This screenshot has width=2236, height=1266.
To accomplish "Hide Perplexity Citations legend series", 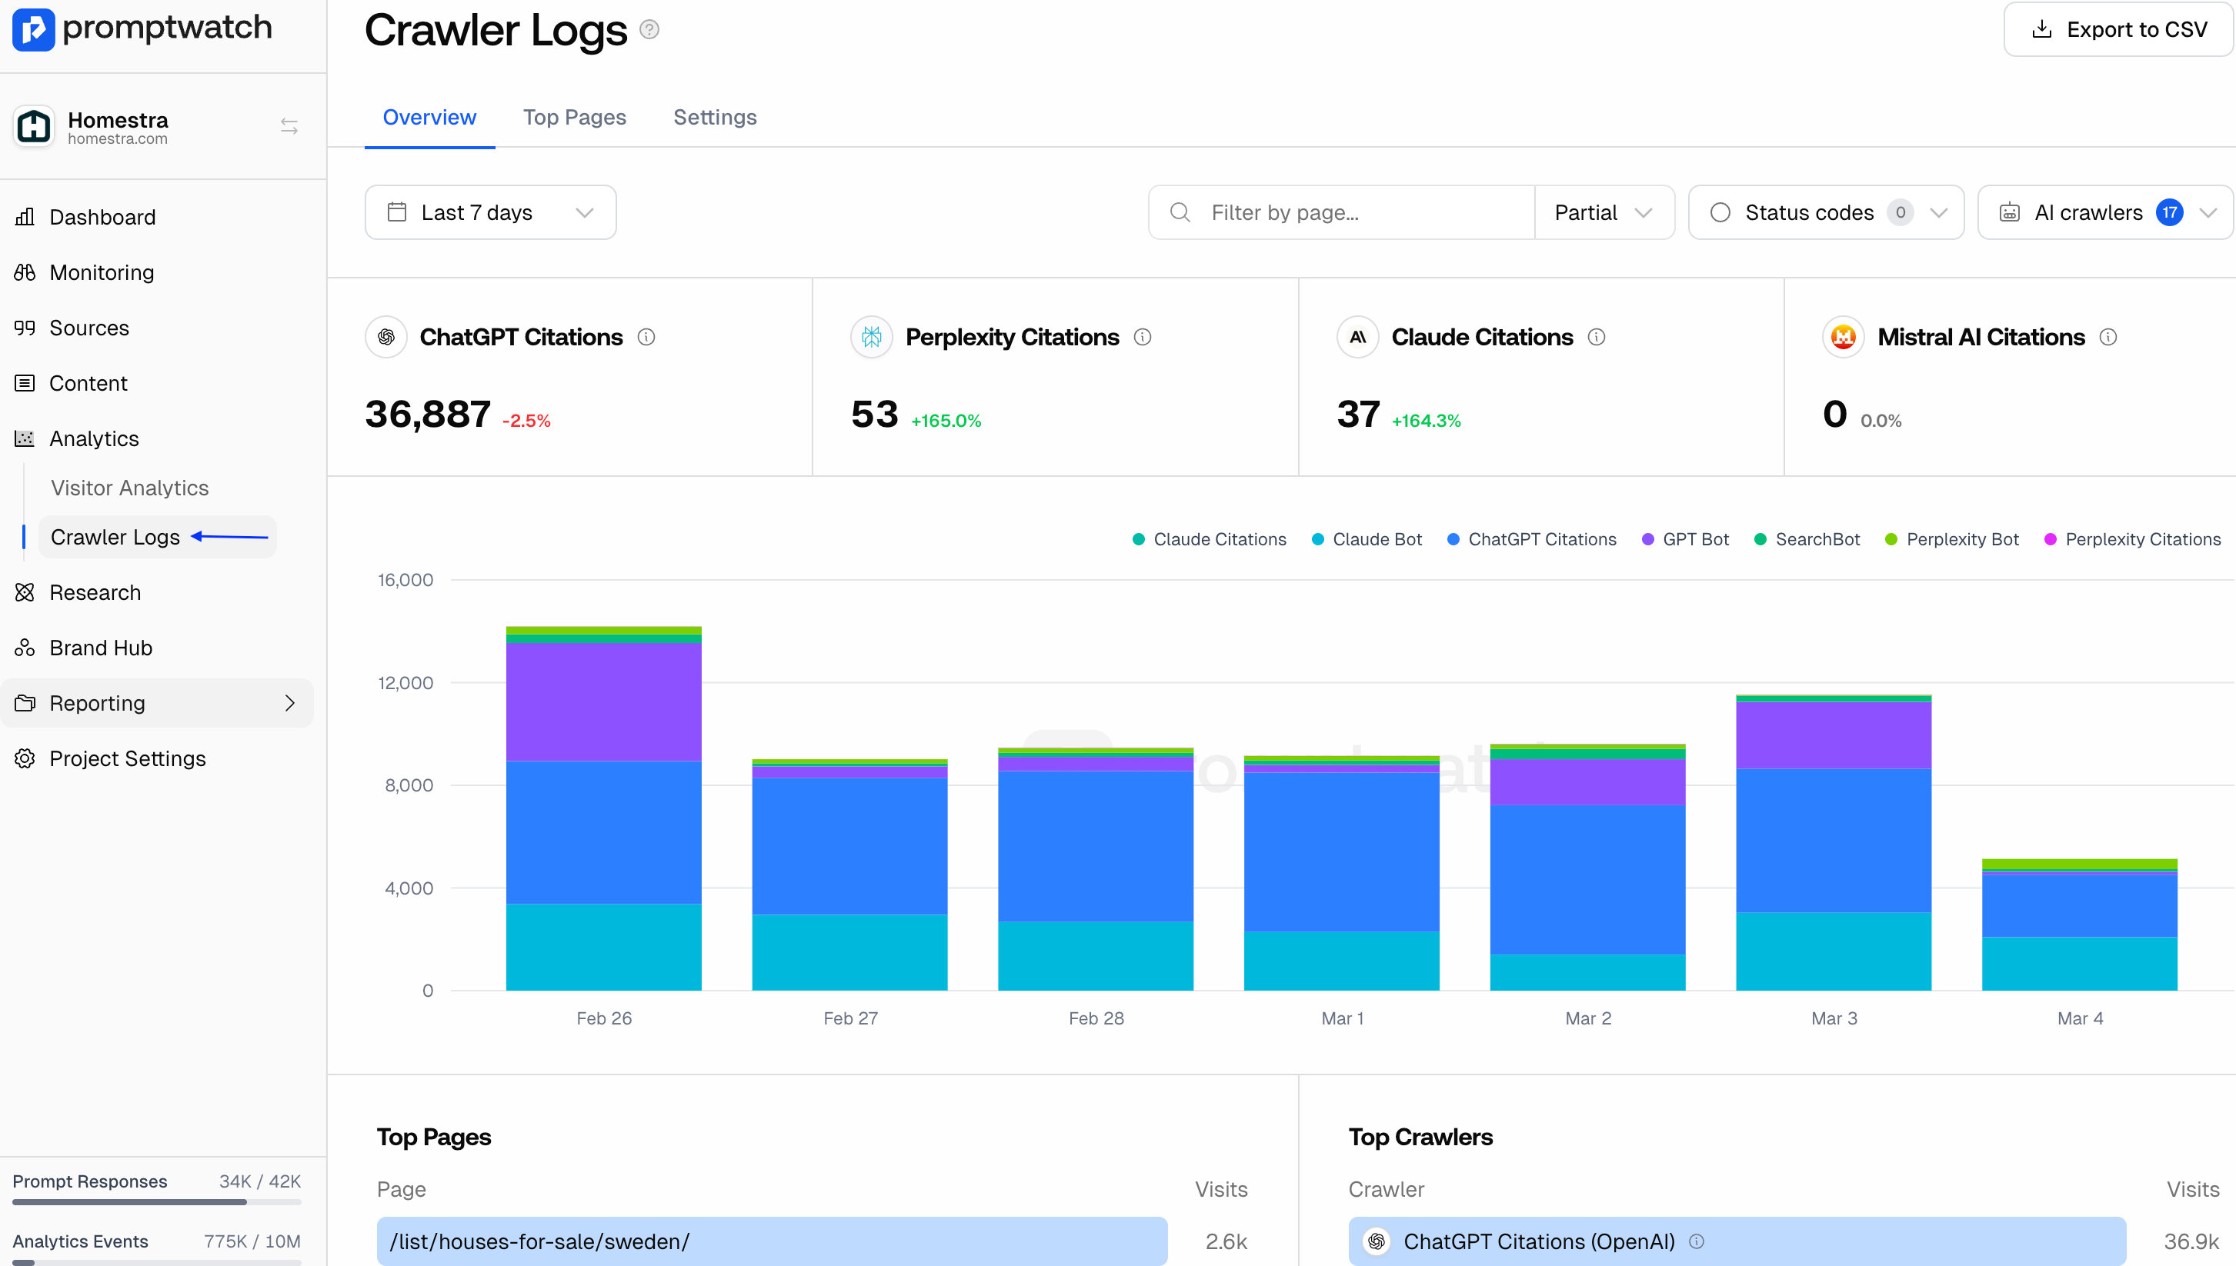I will pos(2132,539).
